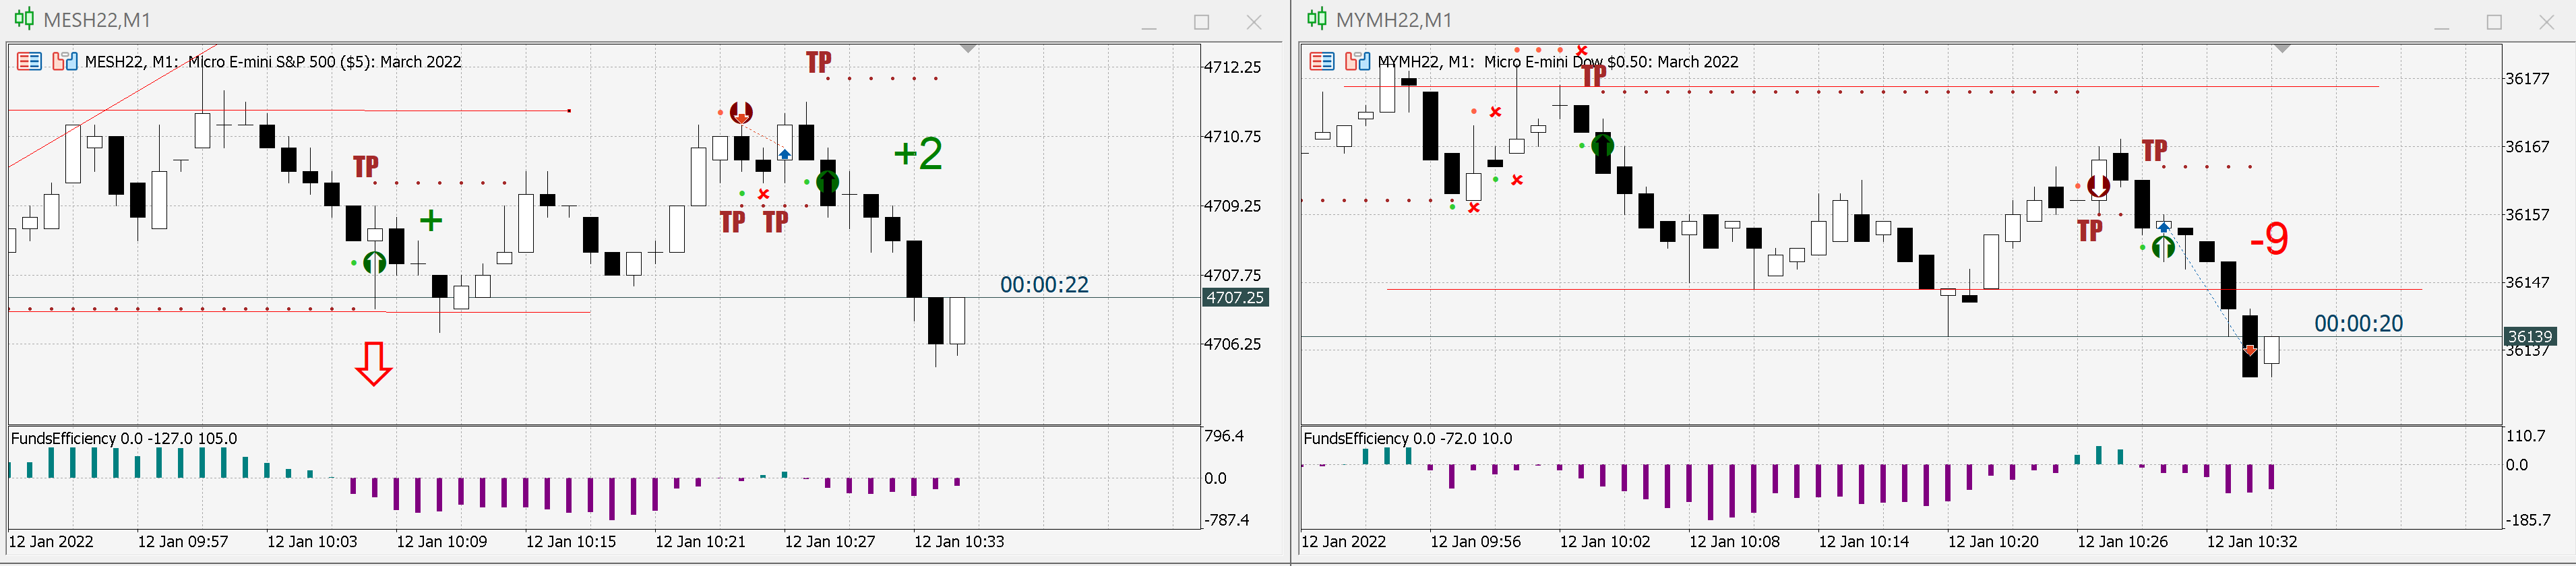Click the 12 Jan 10:03 time label

point(312,542)
